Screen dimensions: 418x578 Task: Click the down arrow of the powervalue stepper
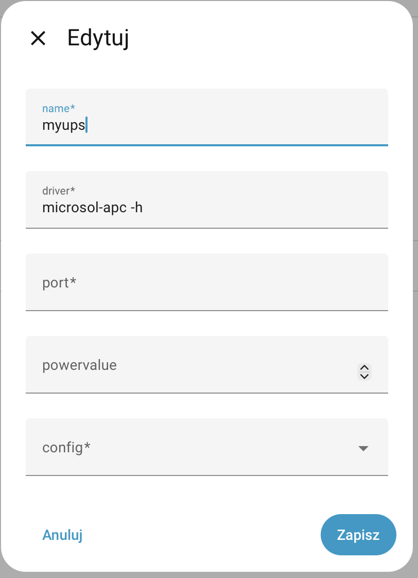tap(364, 376)
